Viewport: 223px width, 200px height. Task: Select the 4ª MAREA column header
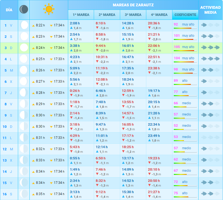tap(159, 15)
